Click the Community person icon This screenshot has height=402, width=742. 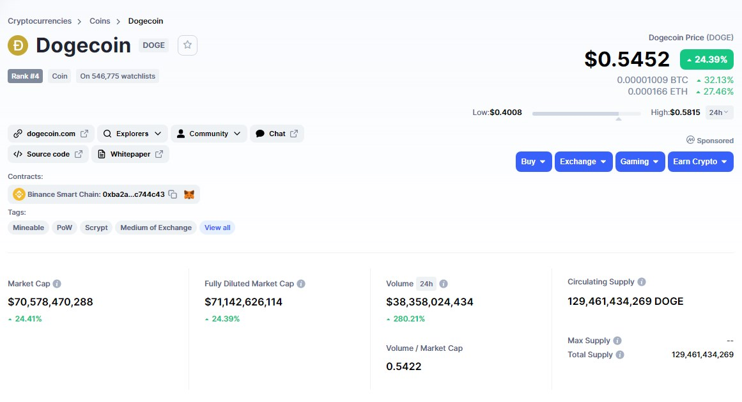[x=181, y=134]
